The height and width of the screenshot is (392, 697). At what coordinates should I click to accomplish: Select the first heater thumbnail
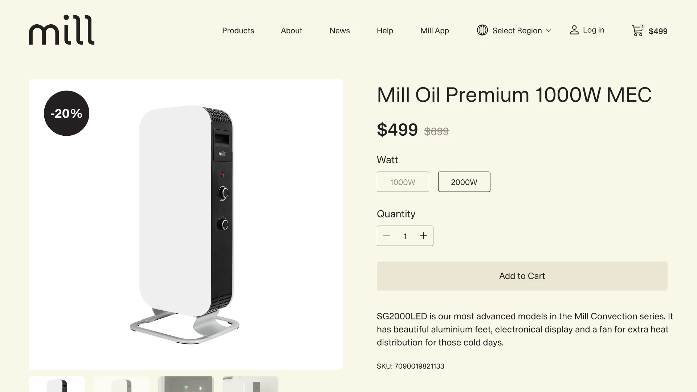point(57,384)
